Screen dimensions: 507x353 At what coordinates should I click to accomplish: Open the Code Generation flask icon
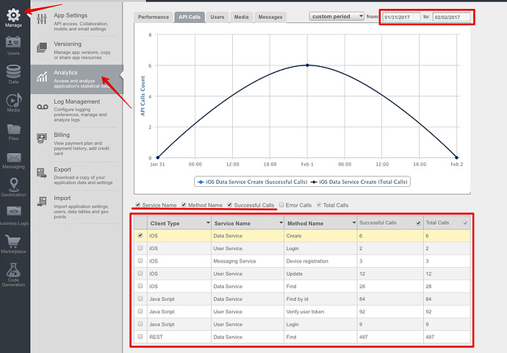click(x=13, y=270)
